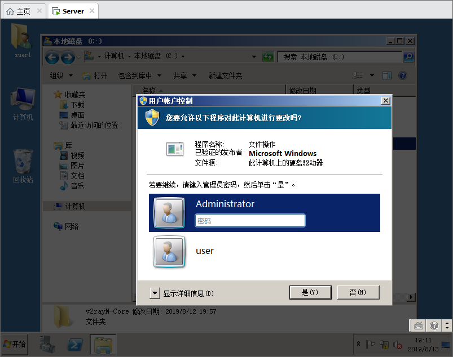
Task: Click the 是(Y) button
Action: tap(310, 292)
